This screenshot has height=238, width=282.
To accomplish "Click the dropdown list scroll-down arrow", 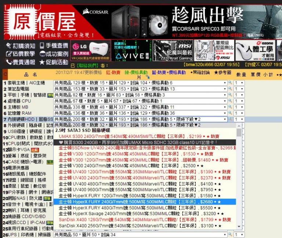I will point(239,227).
